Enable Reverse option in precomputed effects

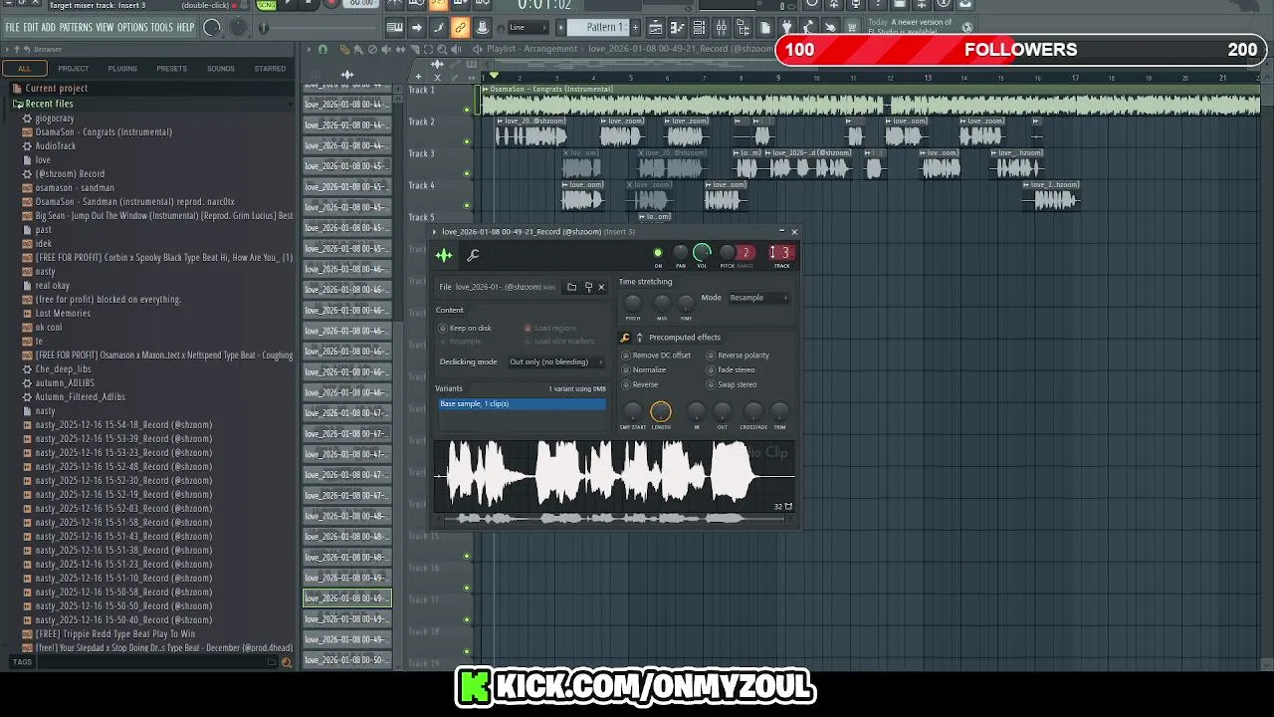point(640,384)
